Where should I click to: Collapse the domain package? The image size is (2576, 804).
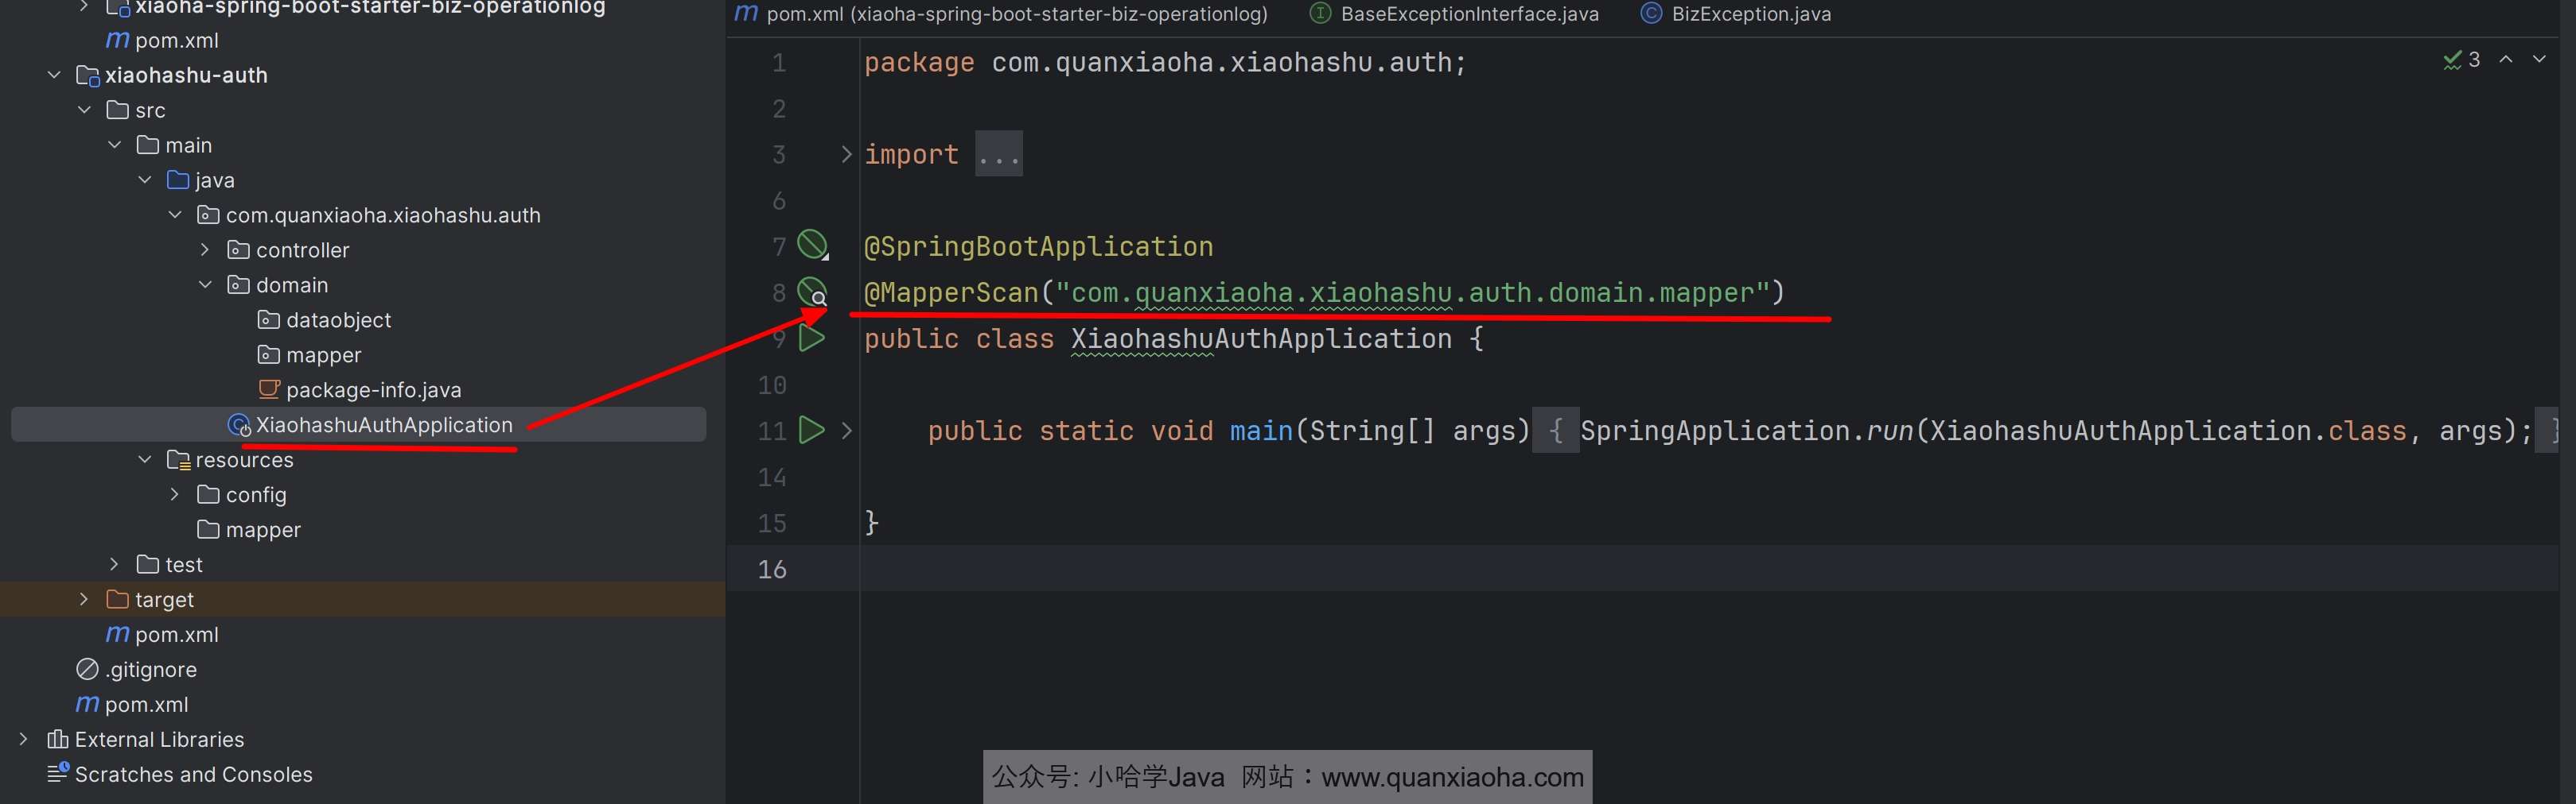pyautogui.click(x=205, y=284)
